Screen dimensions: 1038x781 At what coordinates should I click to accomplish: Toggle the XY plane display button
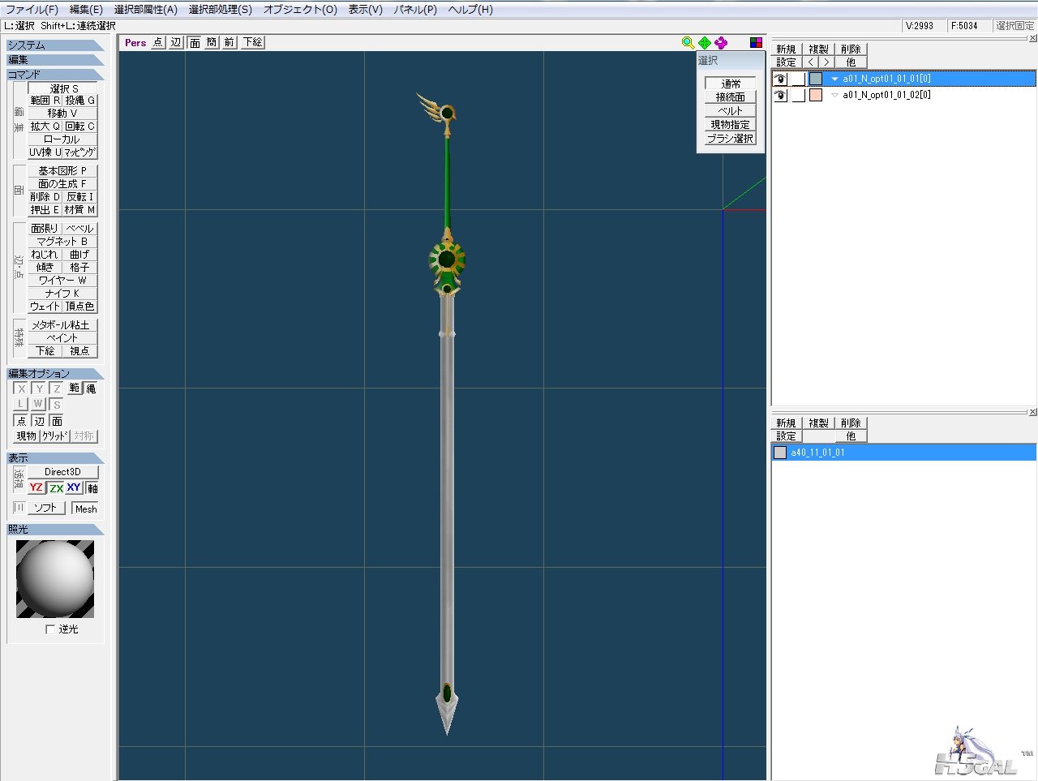click(x=74, y=487)
